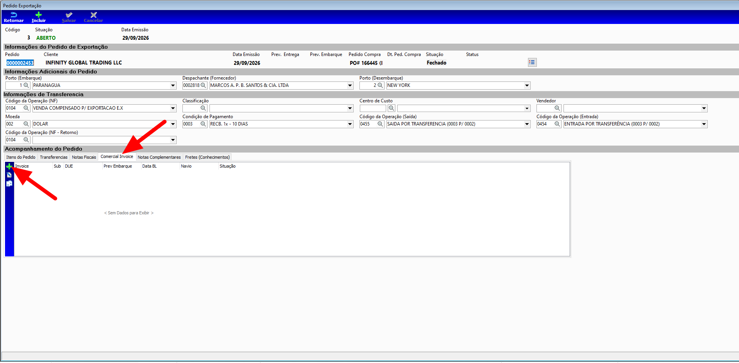Search Porto (Embarque) with magnifier icon

click(26, 85)
